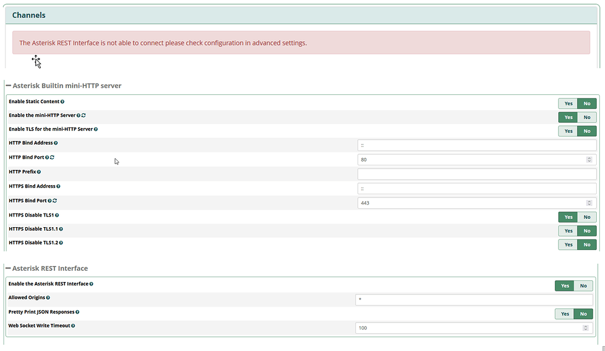The width and height of the screenshot is (605, 351).
Task: Click the Allowed Origins text field
Action: click(474, 300)
